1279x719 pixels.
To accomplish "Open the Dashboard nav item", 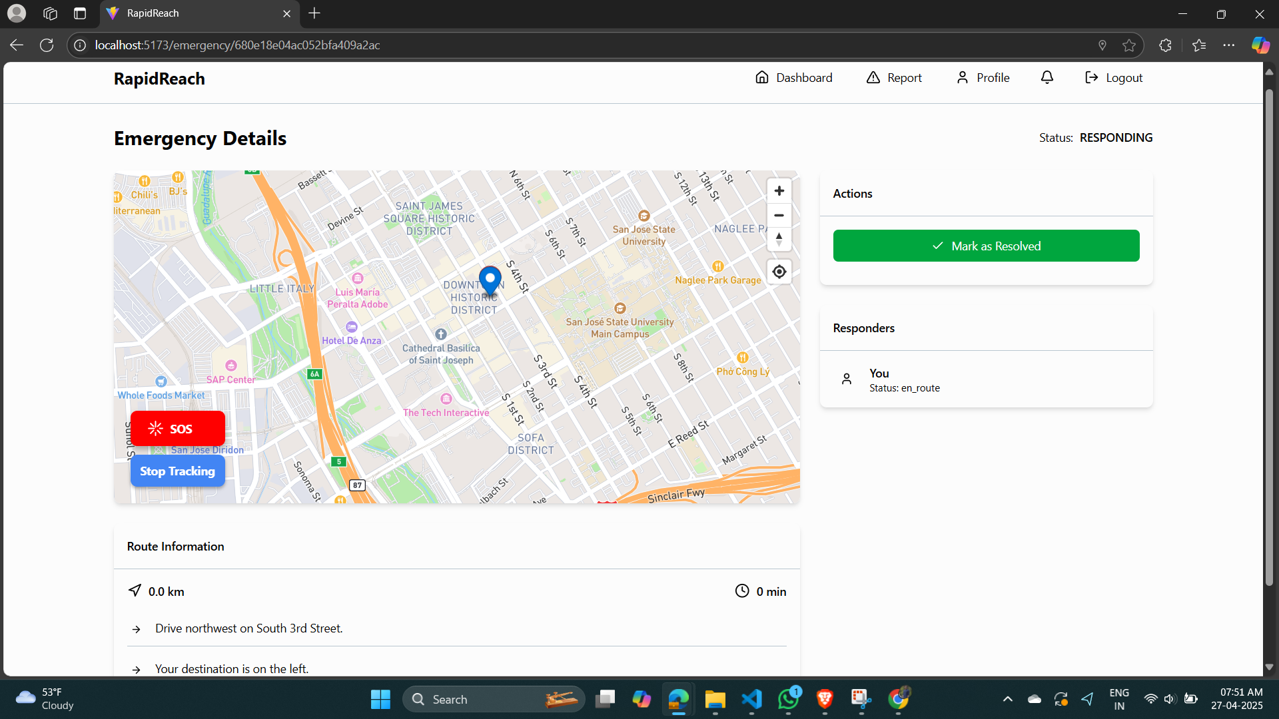I will (x=794, y=78).
